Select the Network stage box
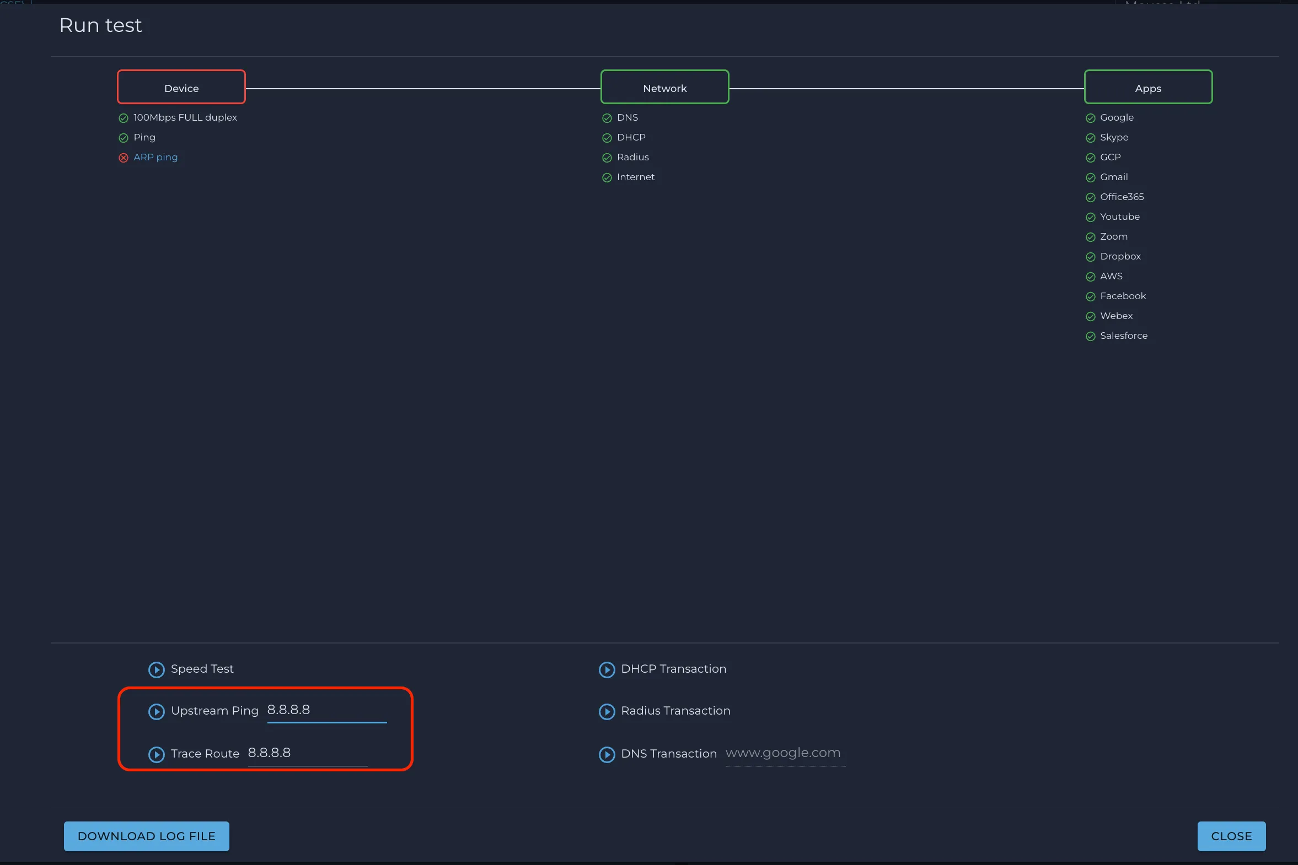Image resolution: width=1298 pixels, height=865 pixels. click(x=665, y=87)
